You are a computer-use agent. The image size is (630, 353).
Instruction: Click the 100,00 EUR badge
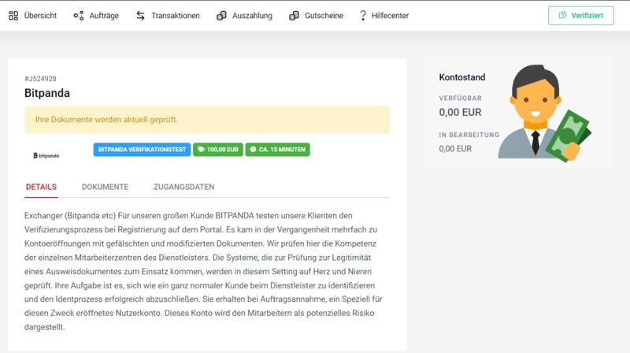tap(218, 150)
